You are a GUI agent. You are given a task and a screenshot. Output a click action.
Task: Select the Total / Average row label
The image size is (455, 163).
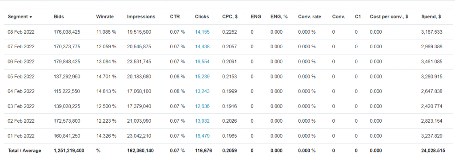coord(24,151)
